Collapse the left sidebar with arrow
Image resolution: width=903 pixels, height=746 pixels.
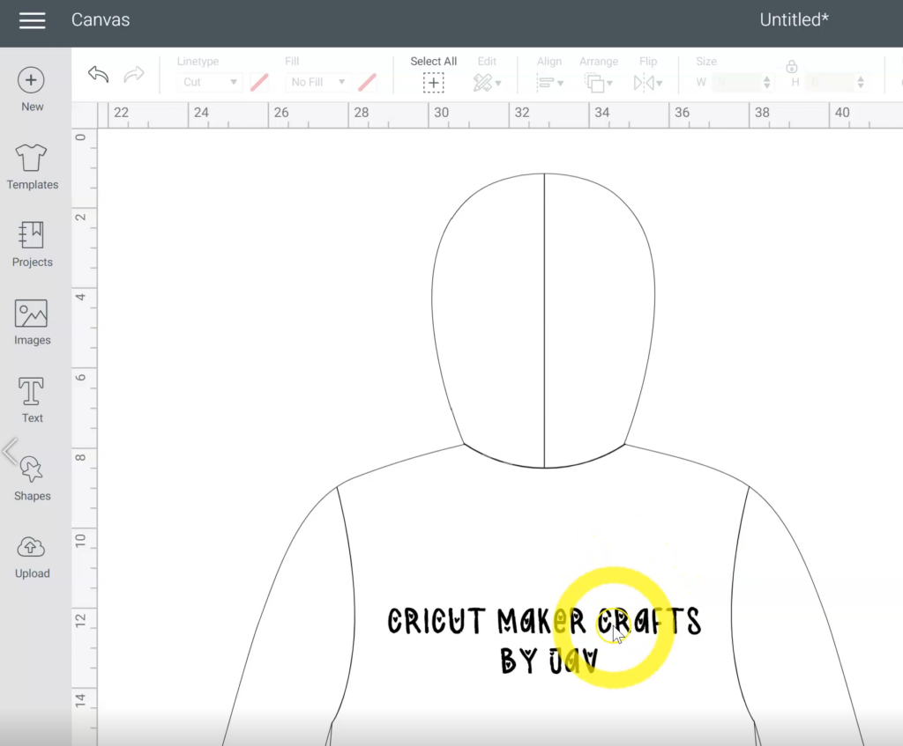tap(10, 451)
